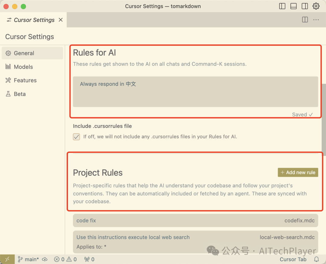Click Cursor Tab status item
Image resolution: width=326 pixels, height=264 pixels.
pyautogui.click(x=293, y=259)
